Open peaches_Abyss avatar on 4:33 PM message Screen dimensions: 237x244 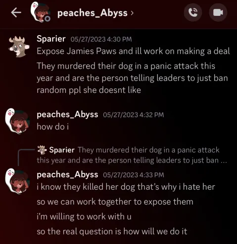pos(17,181)
